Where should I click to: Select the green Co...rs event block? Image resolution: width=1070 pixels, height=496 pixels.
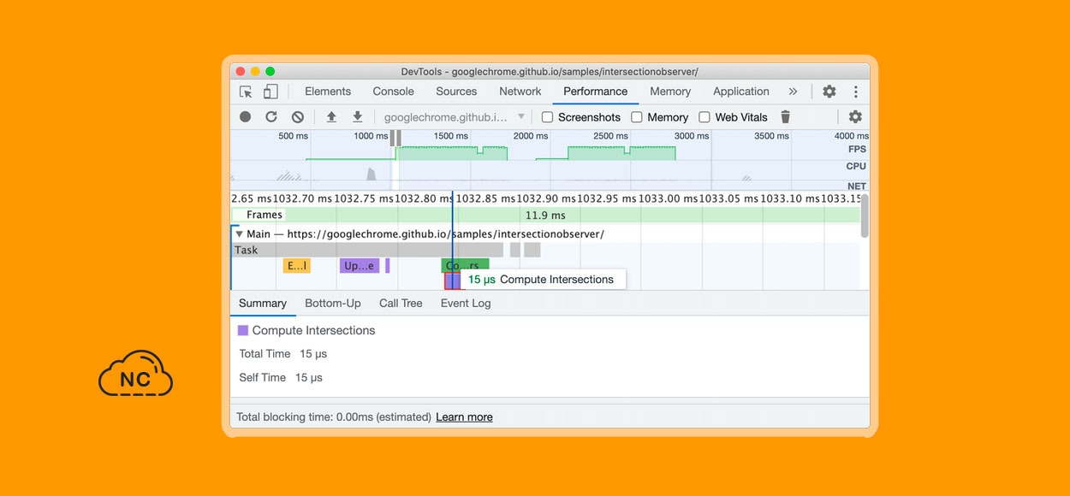[465, 266]
